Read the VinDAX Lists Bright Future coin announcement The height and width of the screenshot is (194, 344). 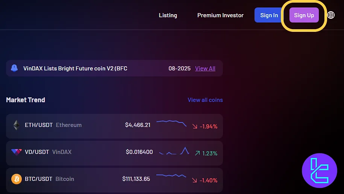click(75, 69)
